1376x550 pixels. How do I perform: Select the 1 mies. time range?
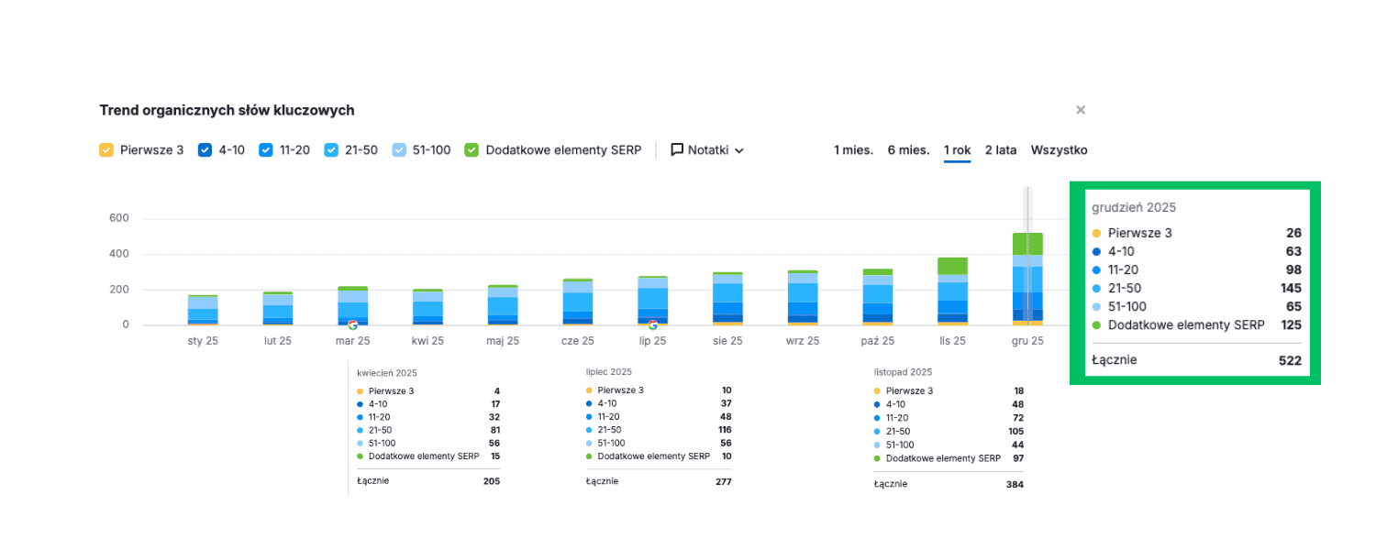click(x=853, y=150)
